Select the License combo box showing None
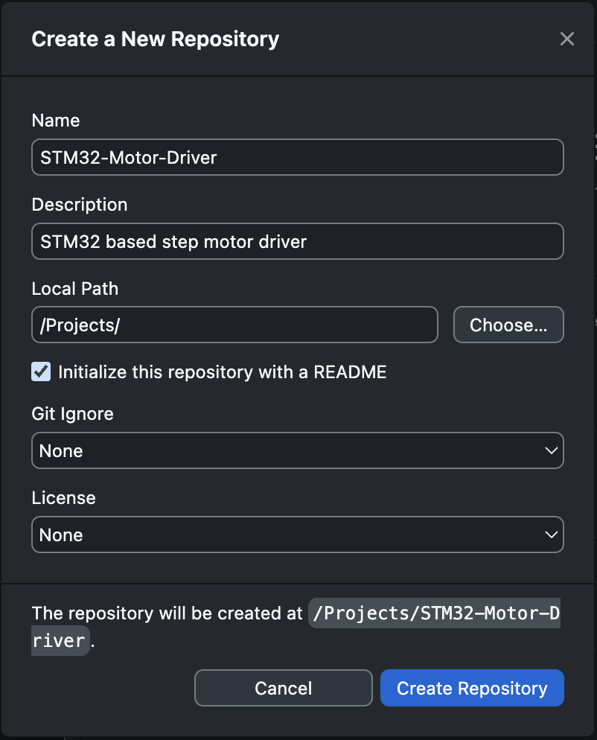 coord(298,535)
